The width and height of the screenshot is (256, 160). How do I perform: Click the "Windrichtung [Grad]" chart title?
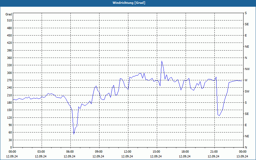pos(129,3)
